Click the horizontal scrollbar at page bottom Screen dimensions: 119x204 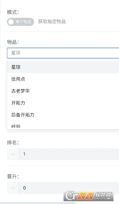(x=38, y=203)
